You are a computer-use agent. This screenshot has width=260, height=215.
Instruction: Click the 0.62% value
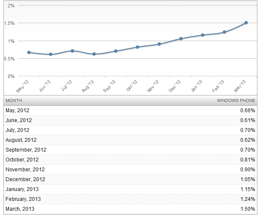pyautogui.click(x=248, y=140)
